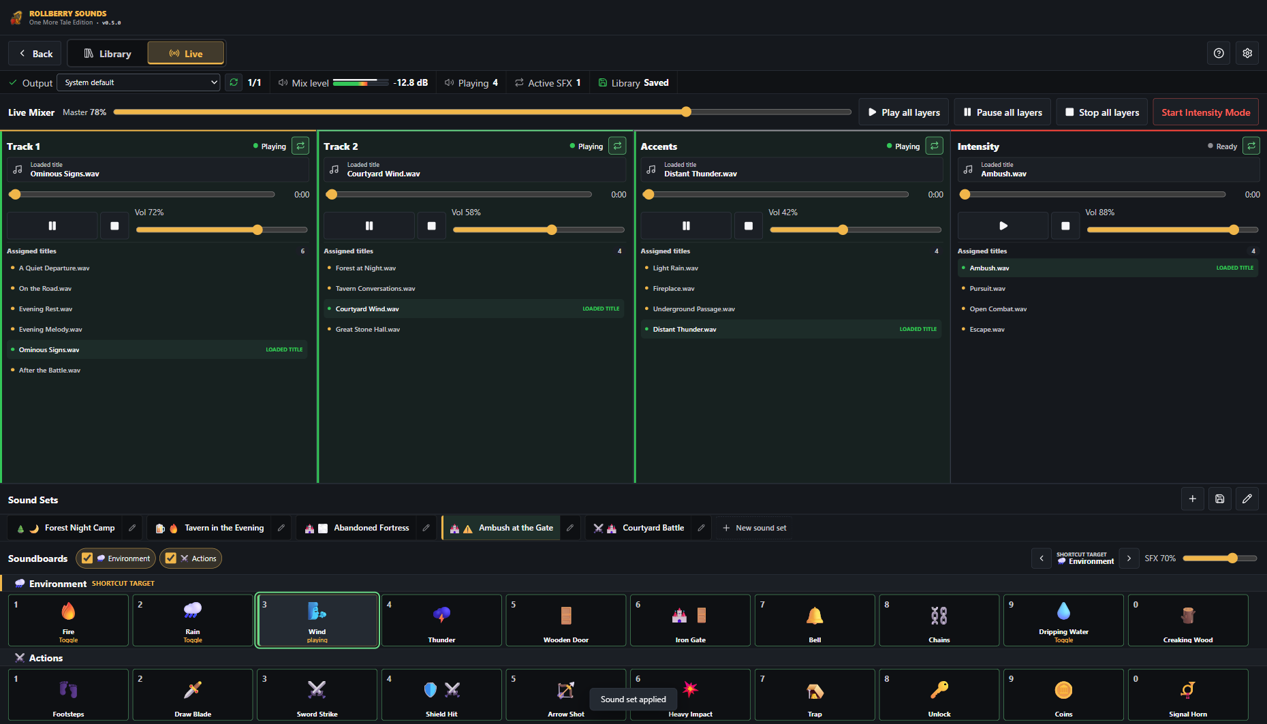This screenshot has width=1267, height=724.
Task: Play the Draw Blade action pad
Action: (x=193, y=695)
